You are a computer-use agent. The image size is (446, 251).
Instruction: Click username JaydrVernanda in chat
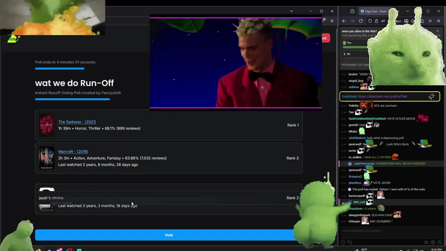point(364,163)
